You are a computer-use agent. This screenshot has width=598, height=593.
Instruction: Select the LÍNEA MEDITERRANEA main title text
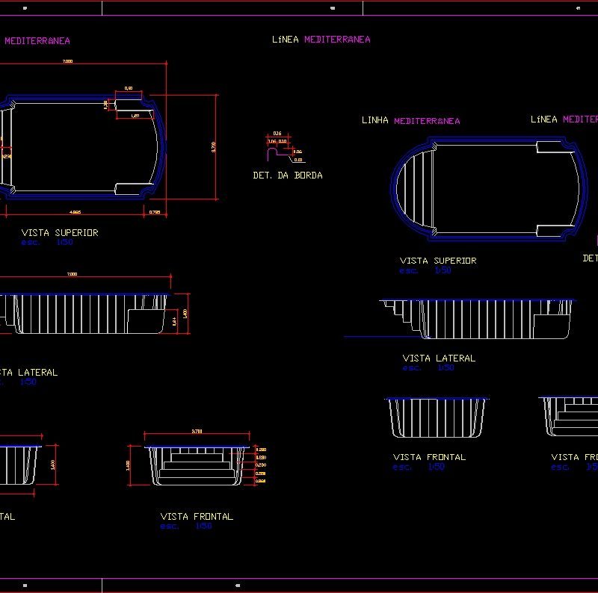(323, 40)
